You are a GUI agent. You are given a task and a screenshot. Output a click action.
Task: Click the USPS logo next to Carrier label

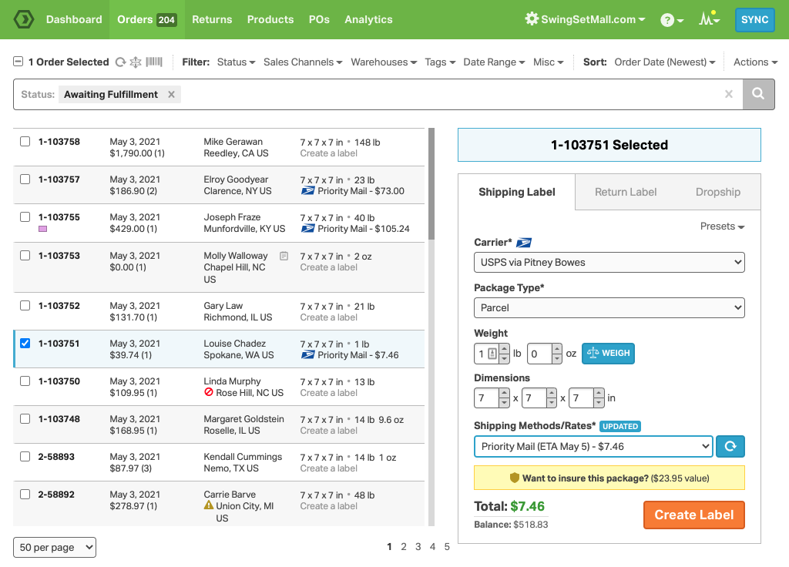click(x=524, y=243)
